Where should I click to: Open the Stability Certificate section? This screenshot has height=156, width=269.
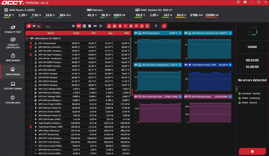13,43
